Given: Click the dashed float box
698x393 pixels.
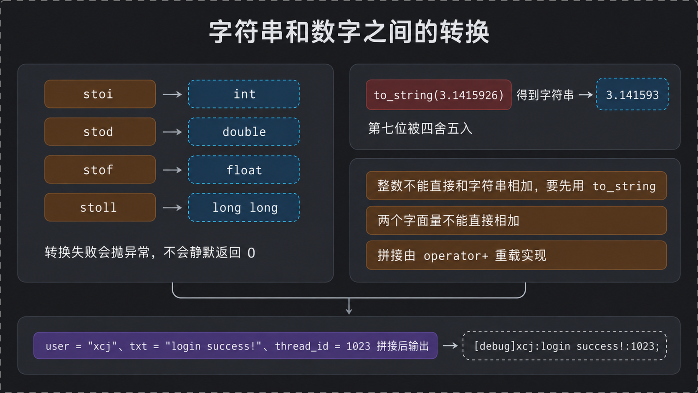Looking at the screenshot, I should (244, 170).
